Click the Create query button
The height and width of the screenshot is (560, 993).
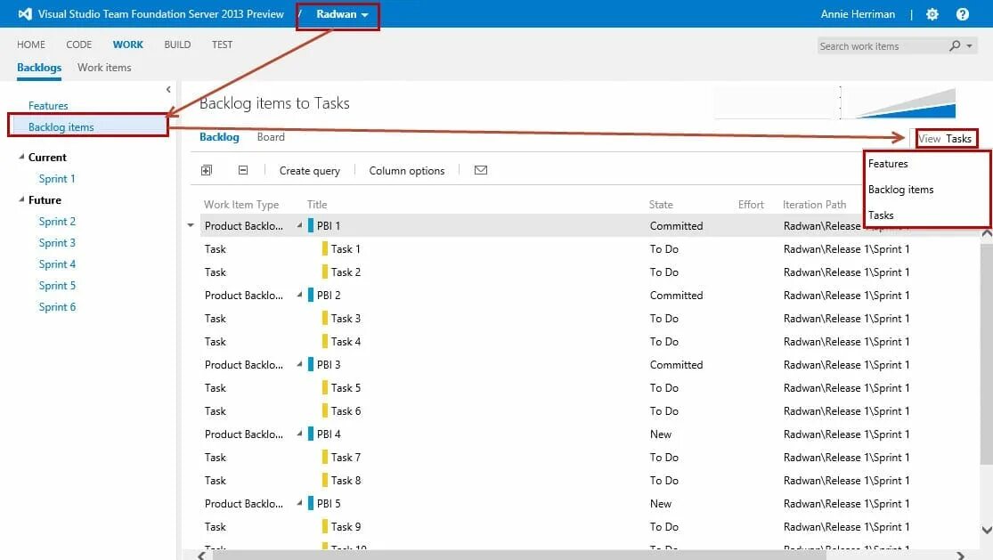pyautogui.click(x=309, y=171)
